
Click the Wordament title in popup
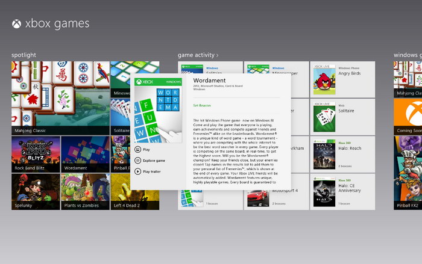click(209, 81)
